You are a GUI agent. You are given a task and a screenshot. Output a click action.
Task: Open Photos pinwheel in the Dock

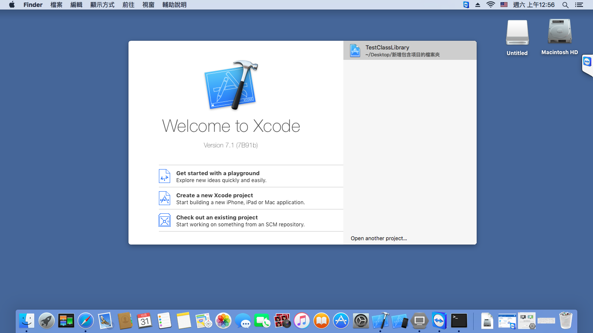pyautogui.click(x=223, y=321)
